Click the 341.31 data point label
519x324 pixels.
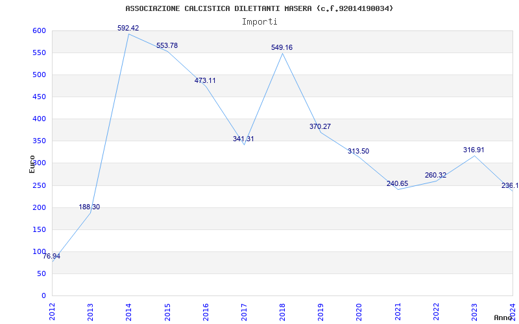tap(243, 139)
